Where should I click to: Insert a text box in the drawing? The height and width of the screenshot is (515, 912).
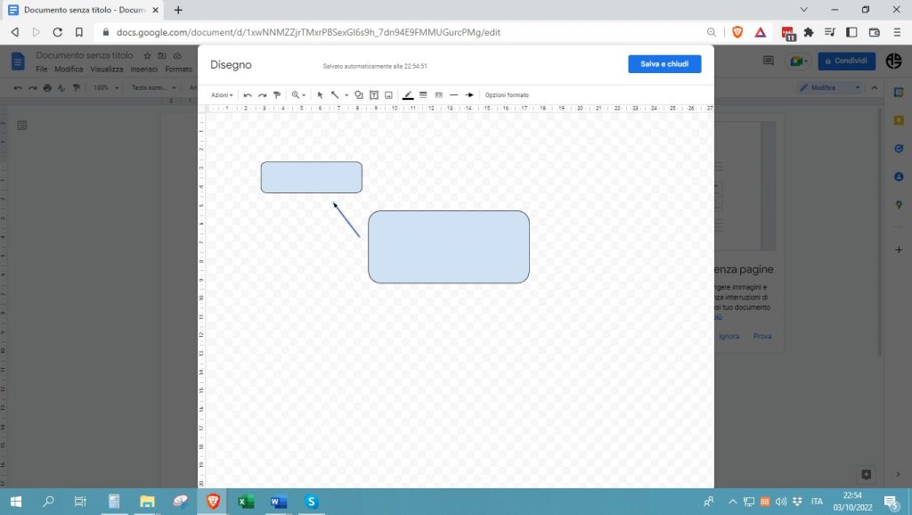tap(372, 94)
